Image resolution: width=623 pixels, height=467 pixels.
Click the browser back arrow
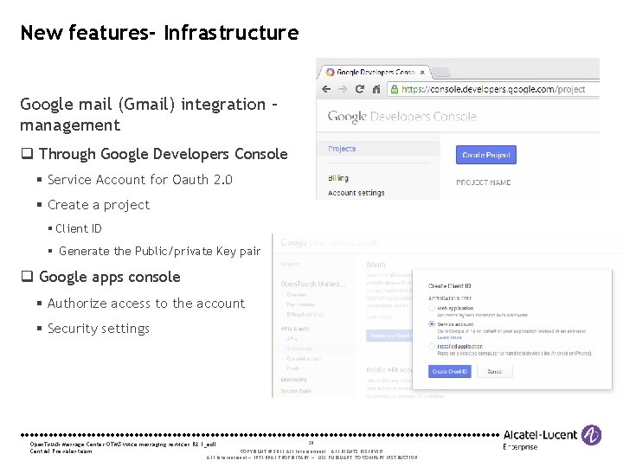[326, 89]
